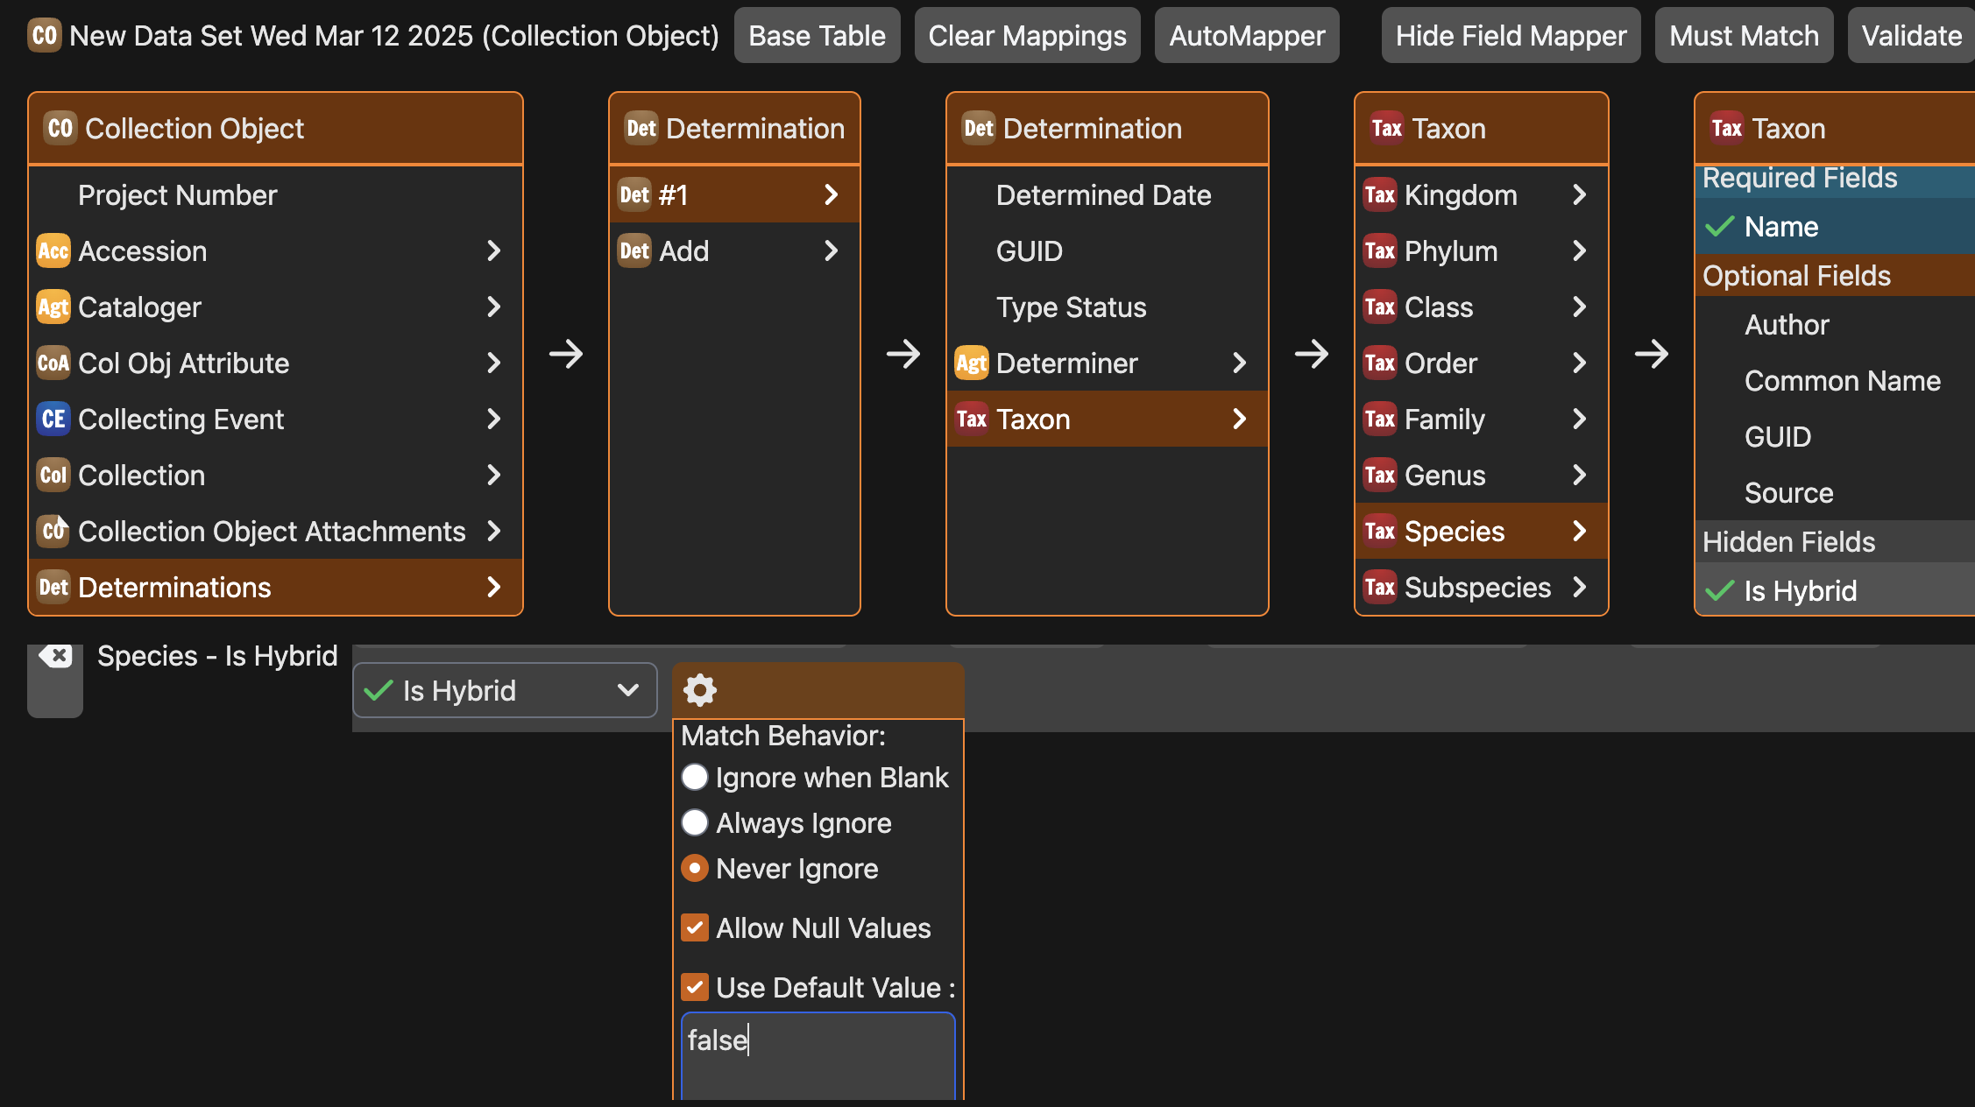The height and width of the screenshot is (1107, 1975).
Task: Click Hide Field Mapper button
Action: pos(1511,35)
